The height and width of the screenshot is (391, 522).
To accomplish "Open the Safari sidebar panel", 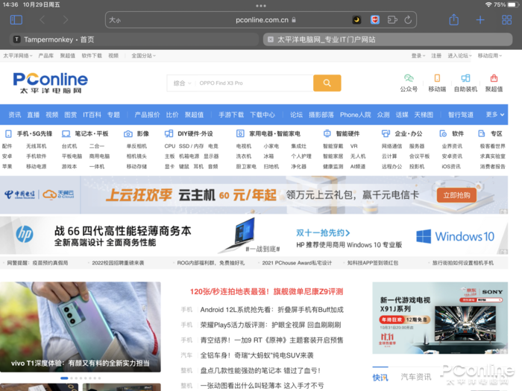I will coord(16,20).
